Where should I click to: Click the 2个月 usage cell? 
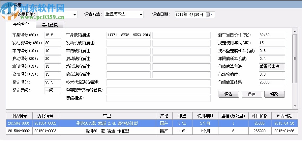[x=205, y=123]
